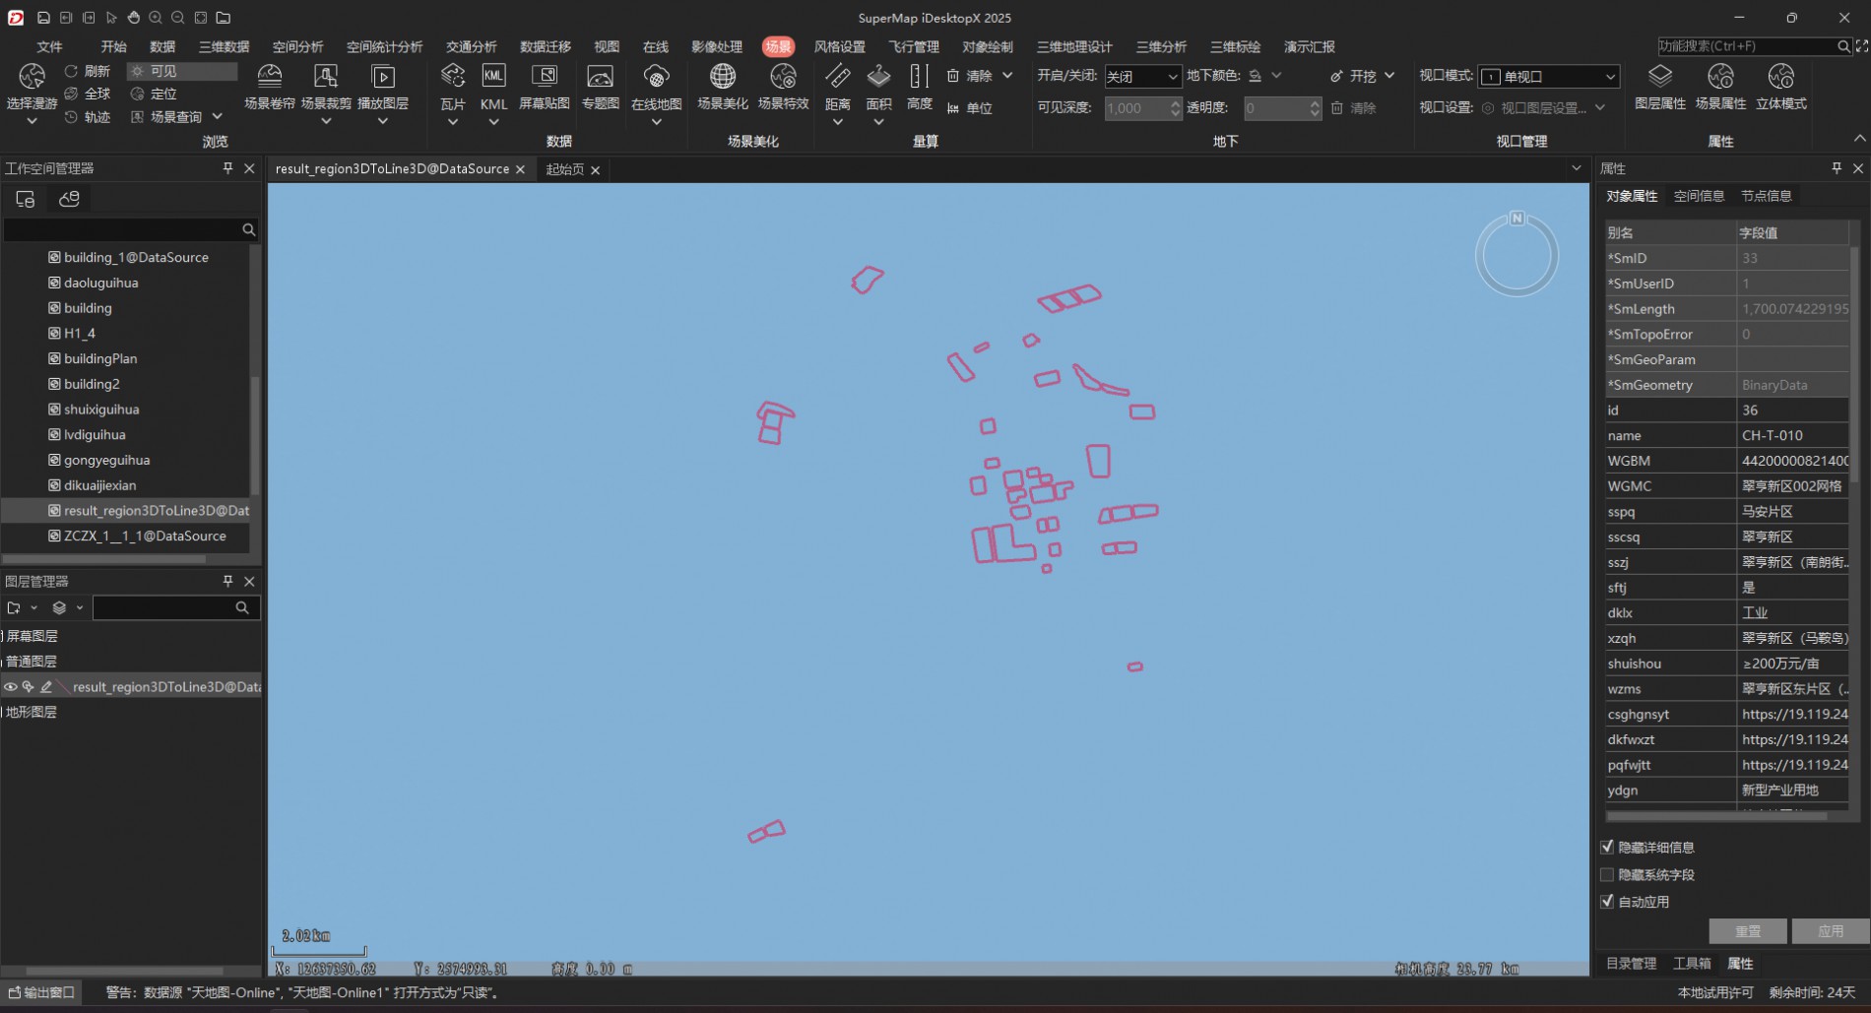This screenshot has height=1013, width=1871.
Task: Expand the 视口模式 combo box
Action: (1548, 77)
